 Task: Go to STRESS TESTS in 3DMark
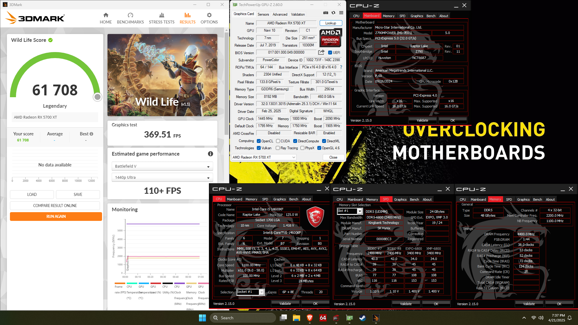(x=162, y=18)
